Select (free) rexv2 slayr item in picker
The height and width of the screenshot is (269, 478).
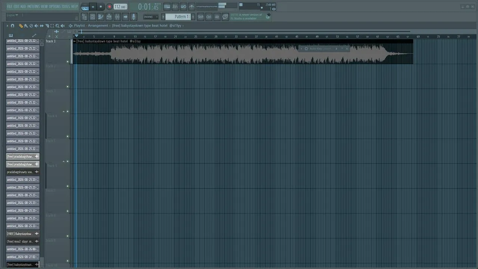(23, 241)
